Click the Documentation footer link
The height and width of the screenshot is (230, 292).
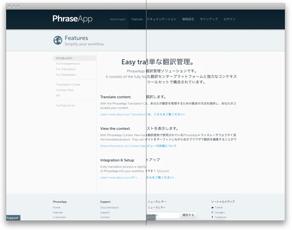tap(110, 208)
